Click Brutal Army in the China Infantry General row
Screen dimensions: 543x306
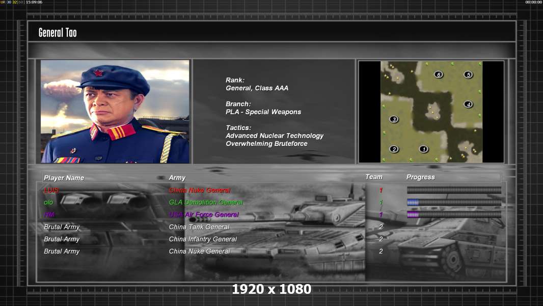[62, 239]
